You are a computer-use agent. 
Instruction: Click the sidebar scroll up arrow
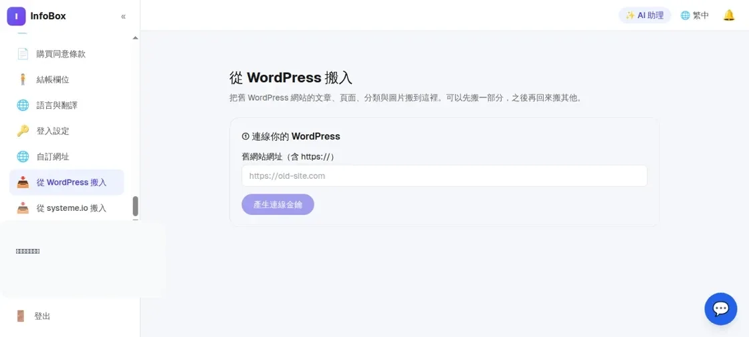tap(135, 37)
